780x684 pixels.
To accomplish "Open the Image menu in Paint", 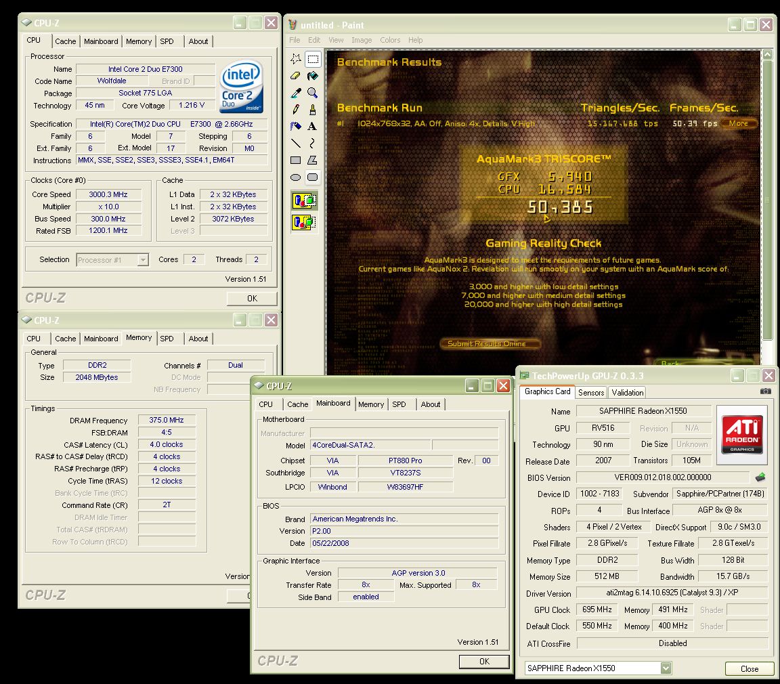I will click(362, 40).
